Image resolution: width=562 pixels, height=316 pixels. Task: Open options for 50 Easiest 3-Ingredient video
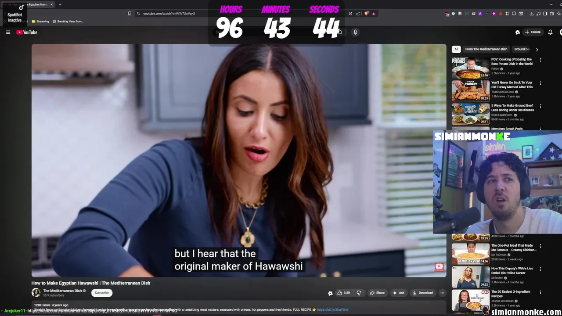[540, 292]
